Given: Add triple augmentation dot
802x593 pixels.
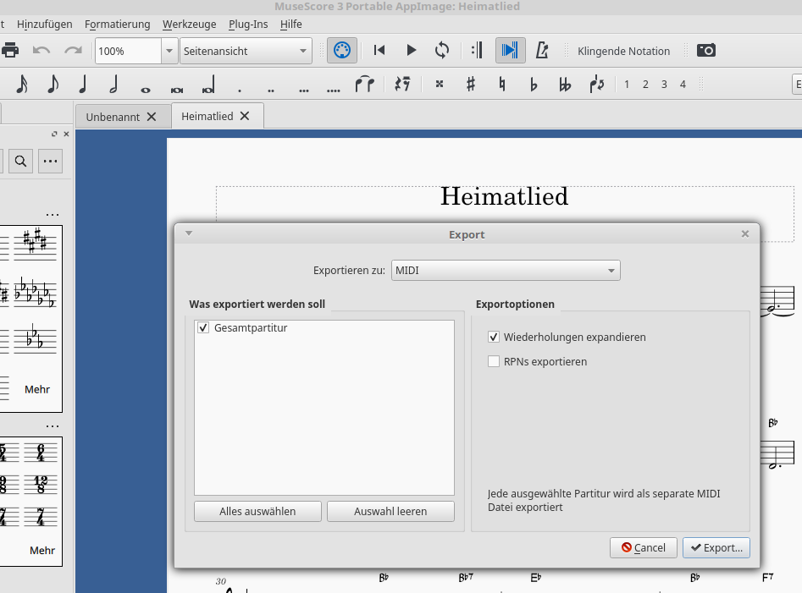Looking at the screenshot, I should (304, 91).
